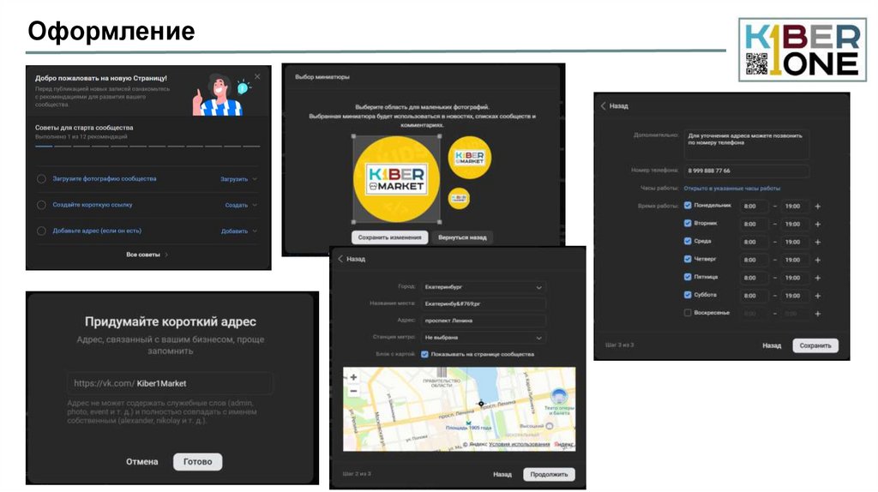This screenshot has height=492, width=878.
Task: Toggle the Суббота checkbox
Action: coord(688,295)
